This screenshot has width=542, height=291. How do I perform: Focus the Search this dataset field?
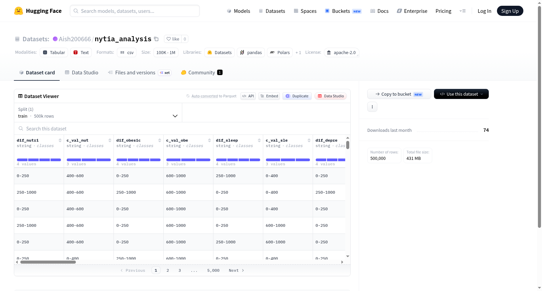coord(182,129)
